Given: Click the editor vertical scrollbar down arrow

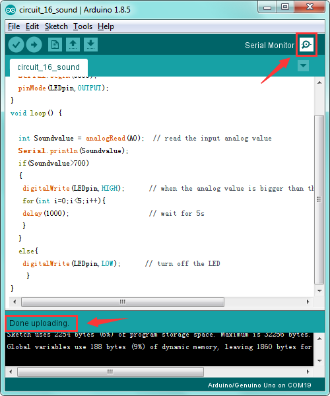Looking at the screenshot, I should tap(319, 290).
